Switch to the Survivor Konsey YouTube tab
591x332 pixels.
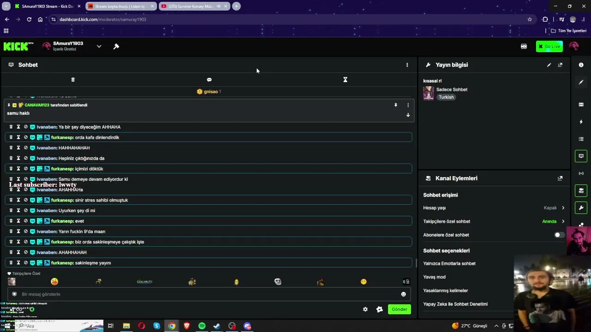tap(194, 6)
